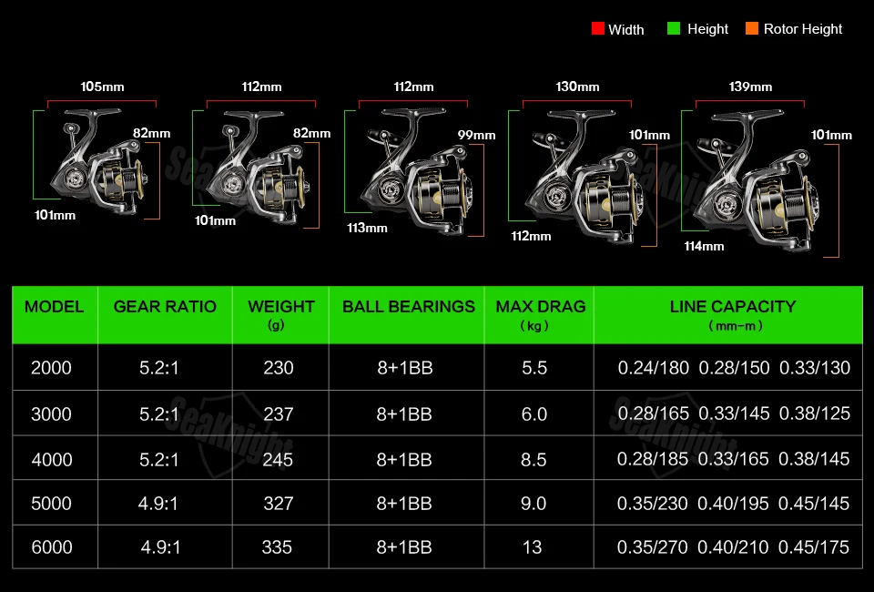Click the BALL BEARINGS column header
874x592 pixels.
(409, 307)
